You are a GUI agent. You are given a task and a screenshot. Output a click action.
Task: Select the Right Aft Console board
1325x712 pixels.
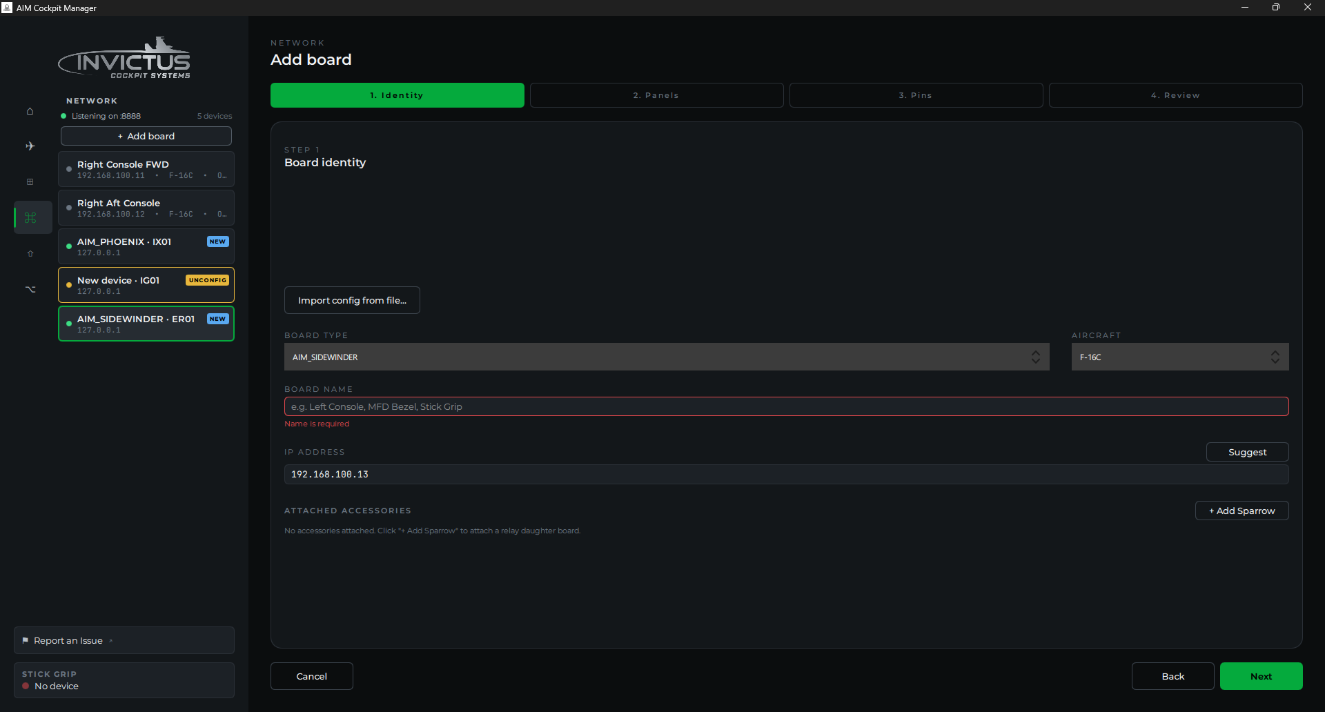146,208
